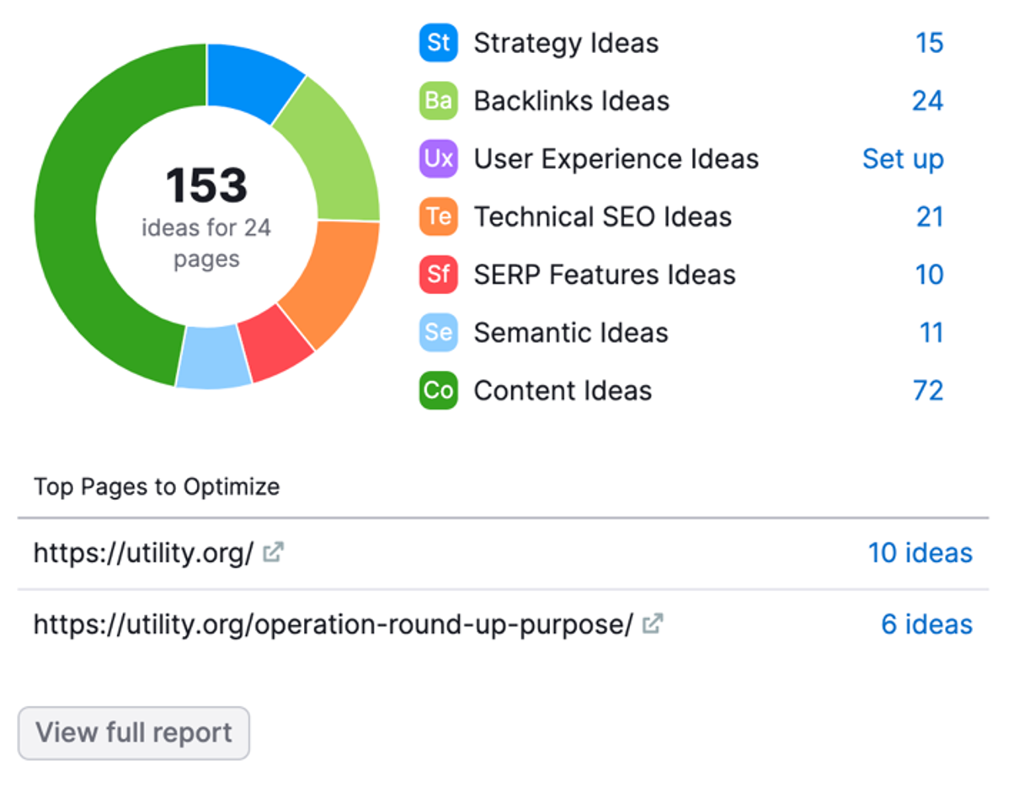
Task: Open the 6 ideas link for operation-round-up-purpose
Action: [x=926, y=624]
